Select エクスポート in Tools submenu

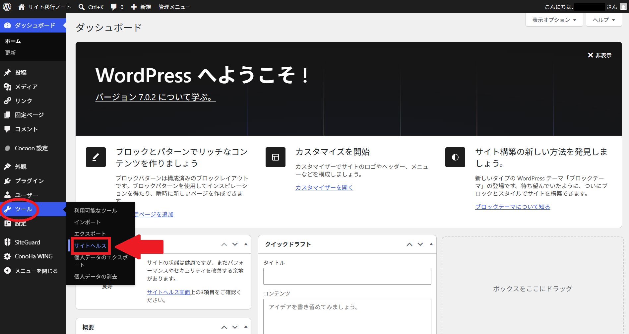pyautogui.click(x=90, y=234)
